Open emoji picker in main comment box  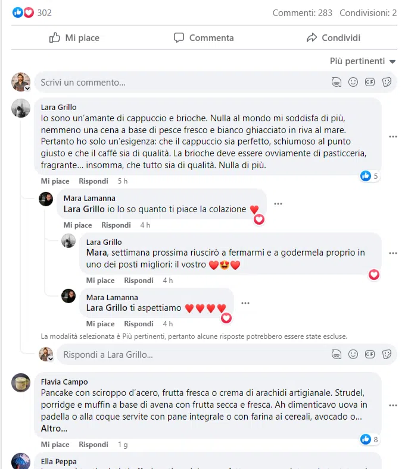click(353, 82)
